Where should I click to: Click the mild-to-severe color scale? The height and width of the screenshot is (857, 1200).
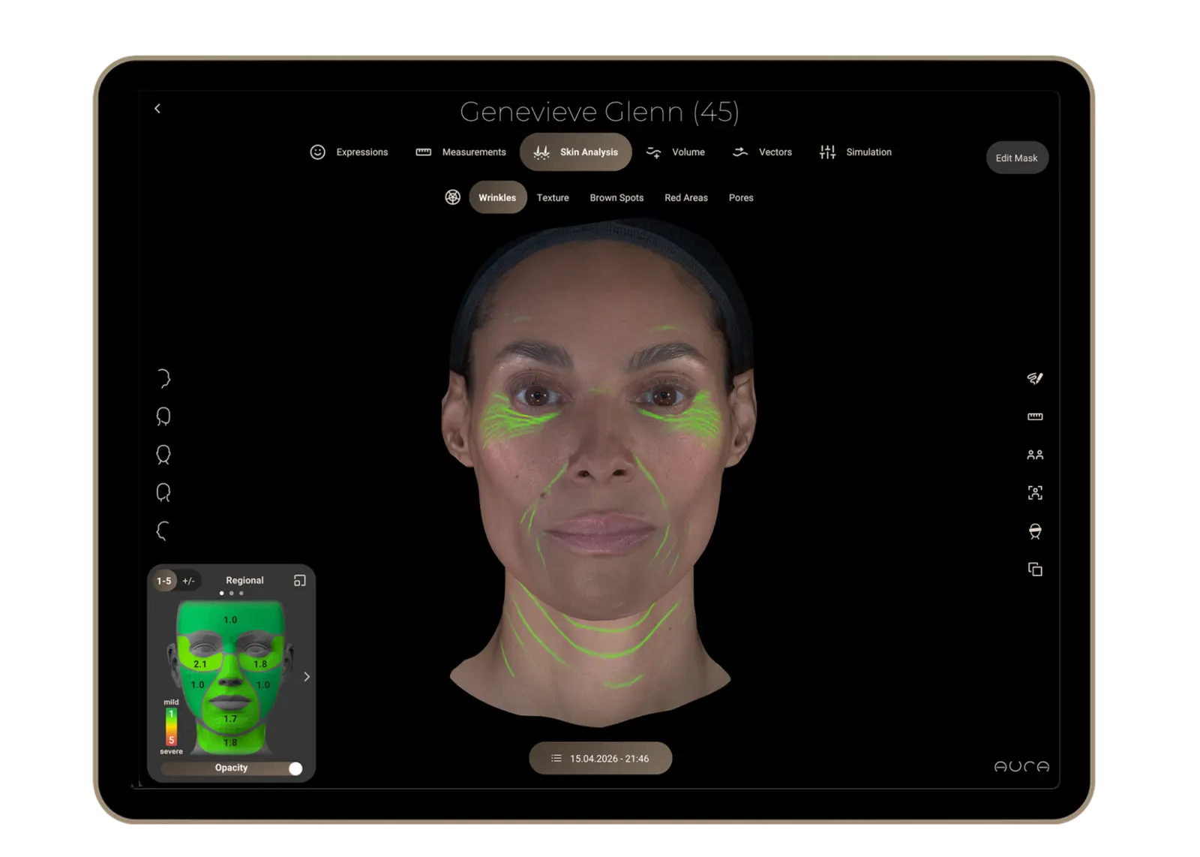(x=171, y=727)
